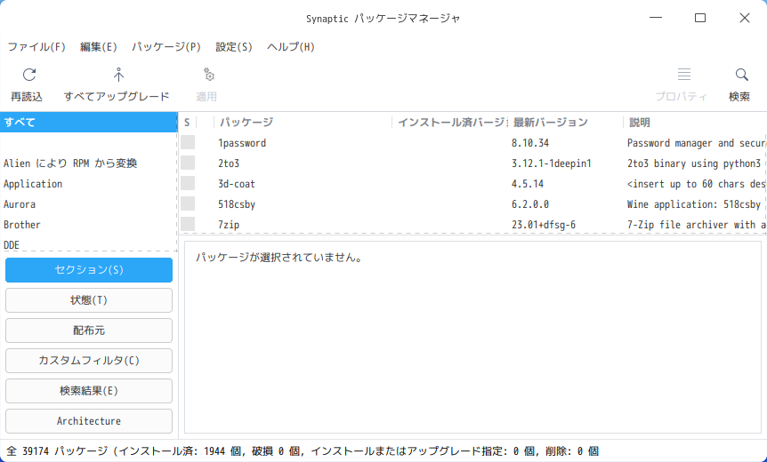767x462 pixels.
Task: Click the パッケージが選択されていません message
Action: 279,258
